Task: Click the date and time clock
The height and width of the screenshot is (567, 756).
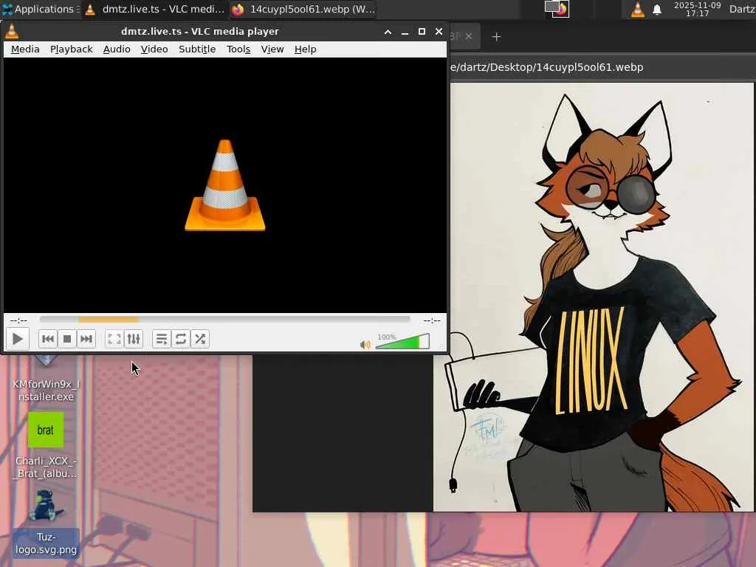Action: 697,9
